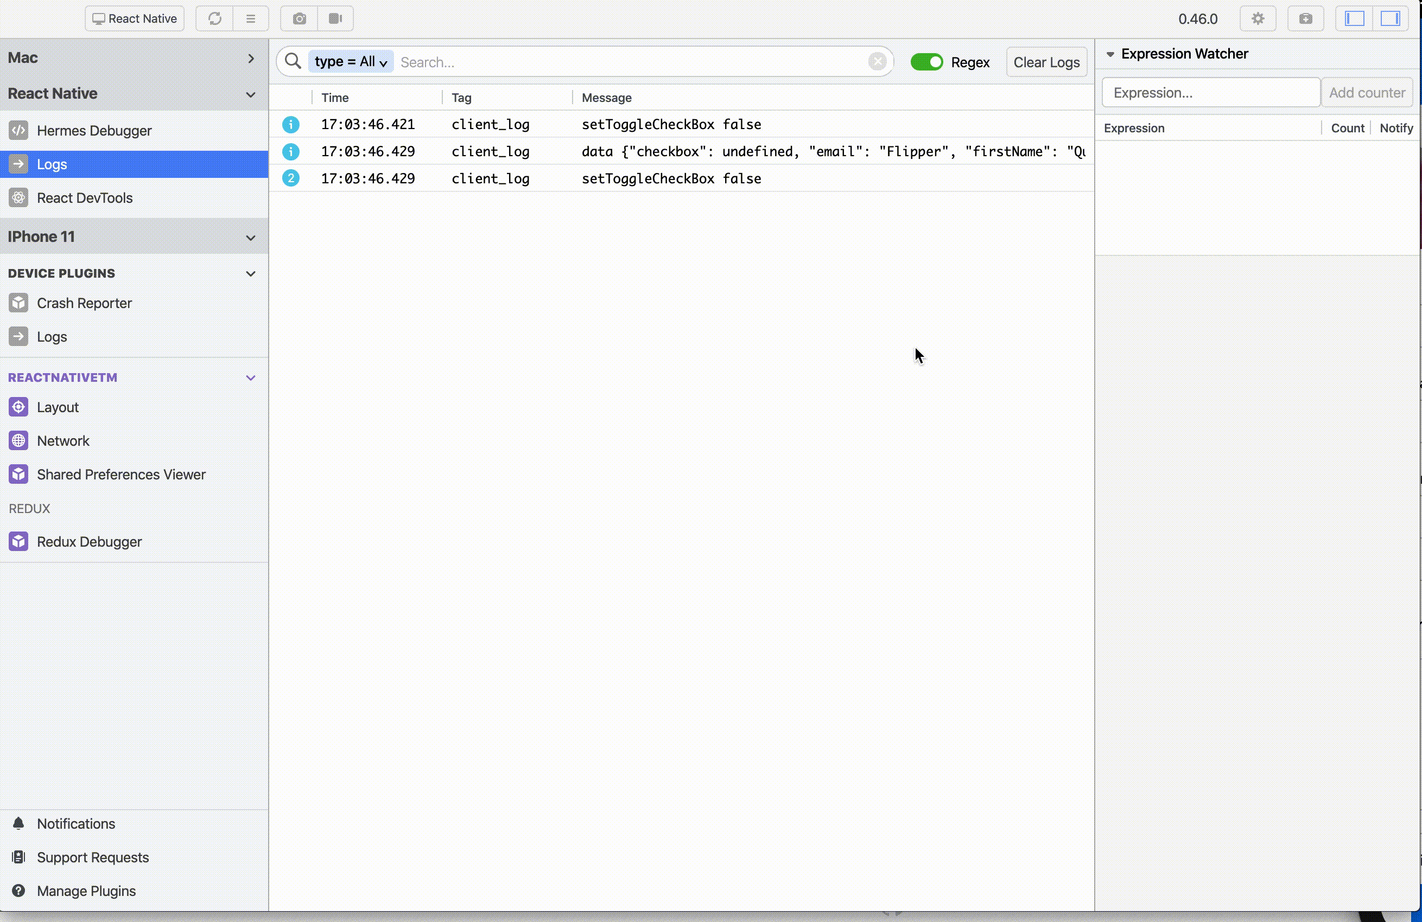Click version number 0.46.0
Screen dimensions: 1422x922
tap(1197, 18)
